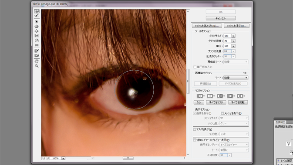Viewport: 293px width, 165px height.
Task: Open Subtract from Selection mask option, third icon
Action: pos(221,96)
